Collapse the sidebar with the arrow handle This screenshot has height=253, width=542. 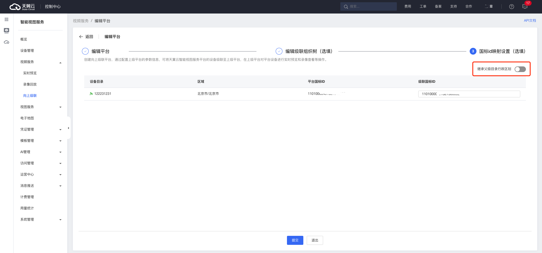tap(68, 128)
